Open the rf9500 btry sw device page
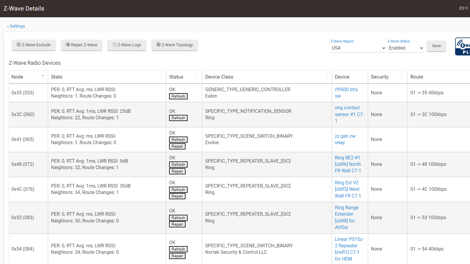470x264 pixels. click(346, 93)
